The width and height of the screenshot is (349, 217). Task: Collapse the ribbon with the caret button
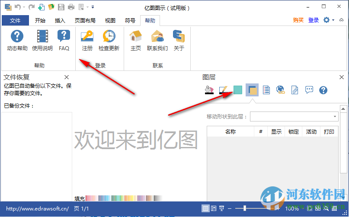click(x=341, y=20)
